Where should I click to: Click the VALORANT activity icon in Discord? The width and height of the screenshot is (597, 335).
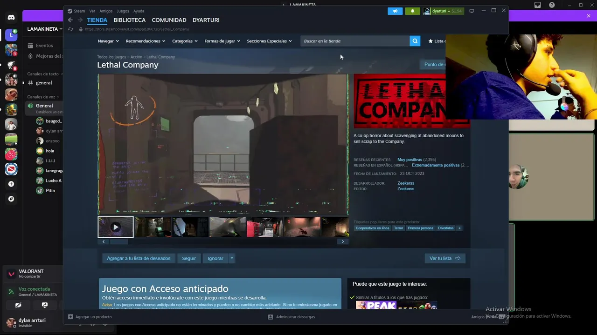tap(12, 274)
